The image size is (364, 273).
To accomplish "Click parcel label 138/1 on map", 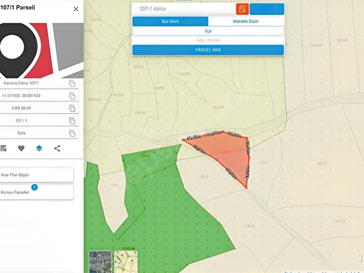I will tap(114, 185).
